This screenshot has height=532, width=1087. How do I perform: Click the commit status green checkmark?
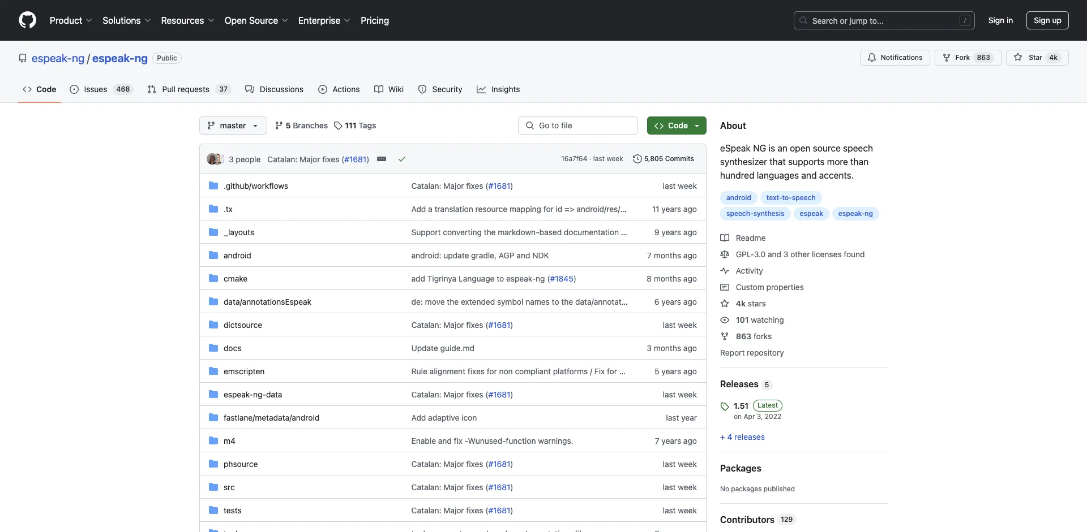pyautogui.click(x=402, y=159)
